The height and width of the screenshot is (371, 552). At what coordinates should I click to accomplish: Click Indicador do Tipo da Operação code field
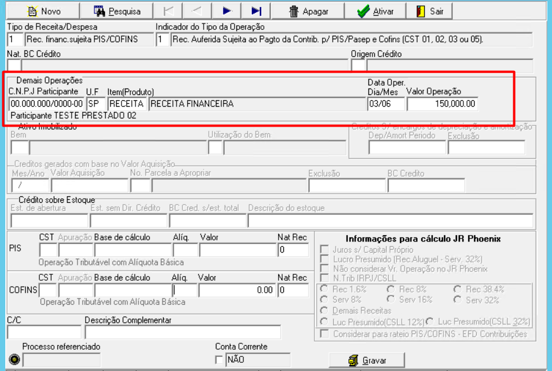pos(162,39)
